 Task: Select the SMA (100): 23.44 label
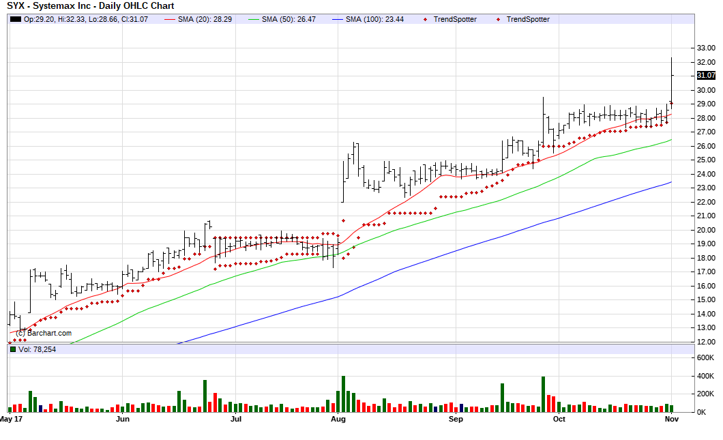pyautogui.click(x=374, y=19)
